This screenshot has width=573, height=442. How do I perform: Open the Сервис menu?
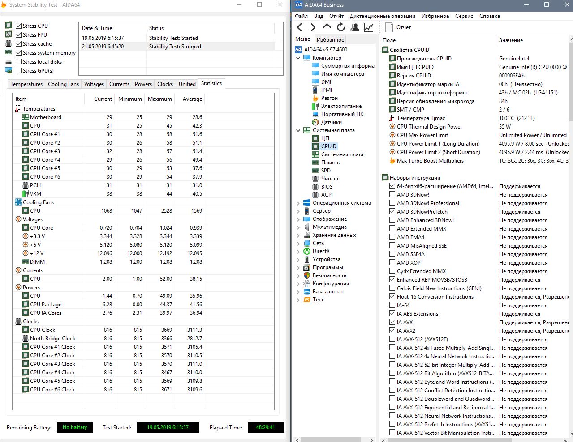coord(464,16)
